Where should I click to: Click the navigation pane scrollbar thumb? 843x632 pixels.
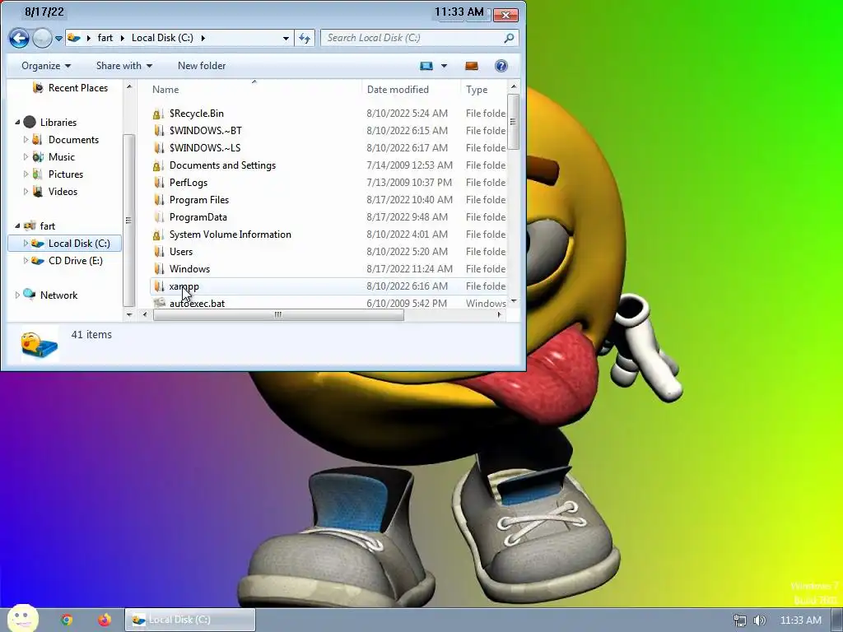point(128,219)
